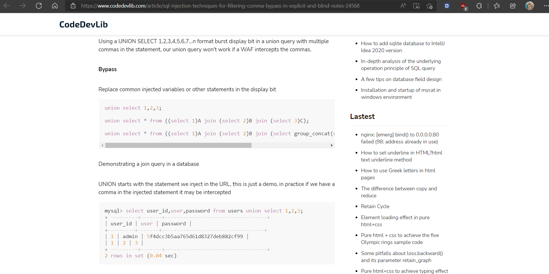Reload the current page

coord(39,6)
